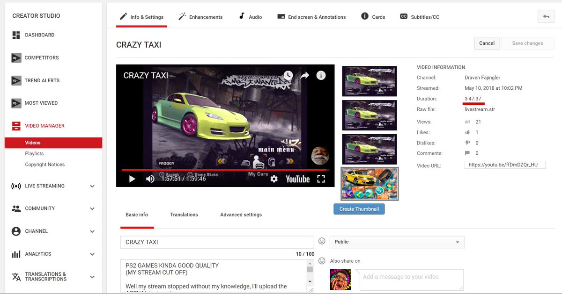The width and height of the screenshot is (562, 294).
Task: Open the Trend Alerts icon
Action: (x=16, y=80)
